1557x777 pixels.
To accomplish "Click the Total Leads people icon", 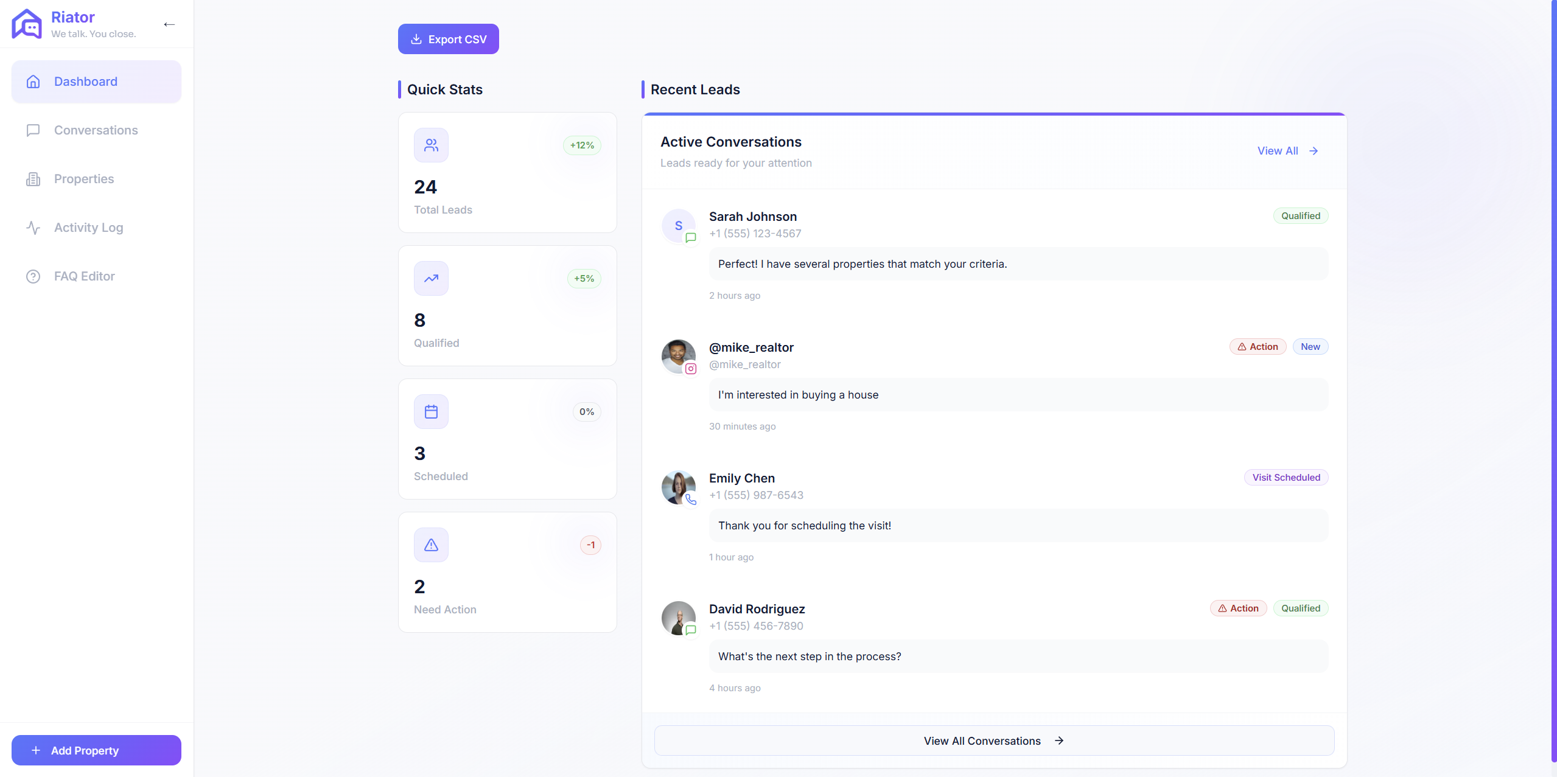I will tap(431, 145).
